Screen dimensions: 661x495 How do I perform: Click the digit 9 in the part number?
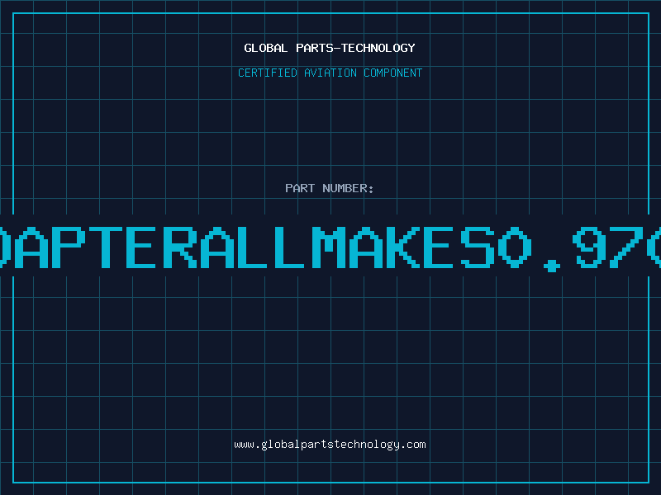tap(591, 246)
